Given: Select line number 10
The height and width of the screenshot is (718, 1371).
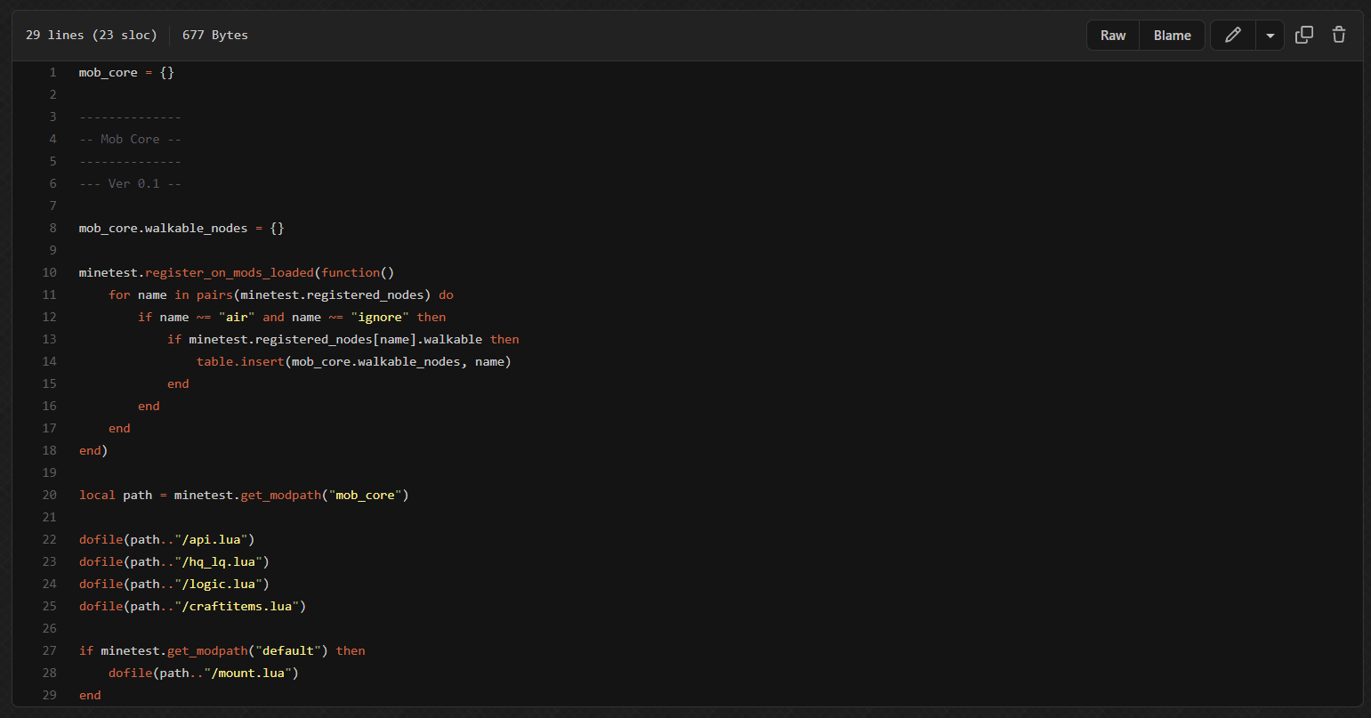Looking at the screenshot, I should [49, 272].
